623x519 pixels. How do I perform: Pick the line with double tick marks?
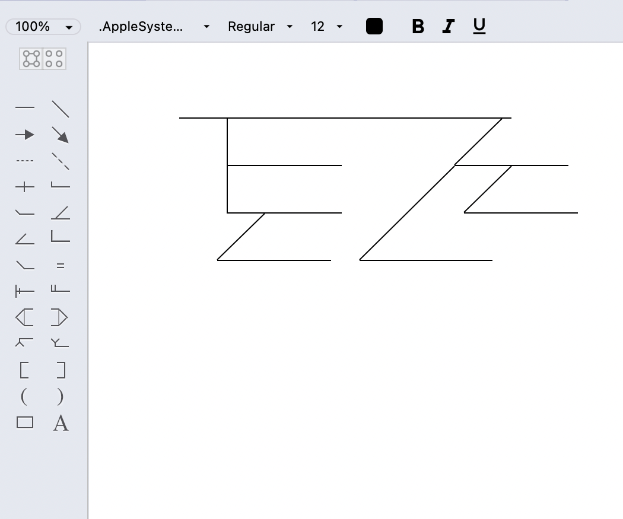[25, 291]
